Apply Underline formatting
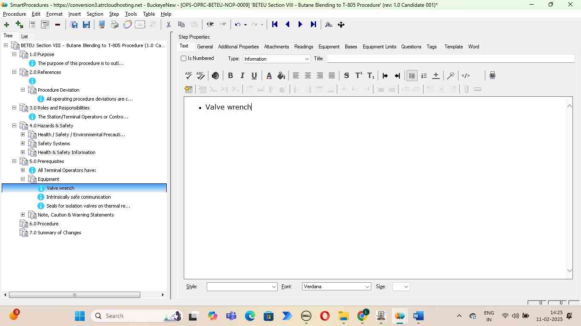The width and height of the screenshot is (581, 326). (x=254, y=76)
